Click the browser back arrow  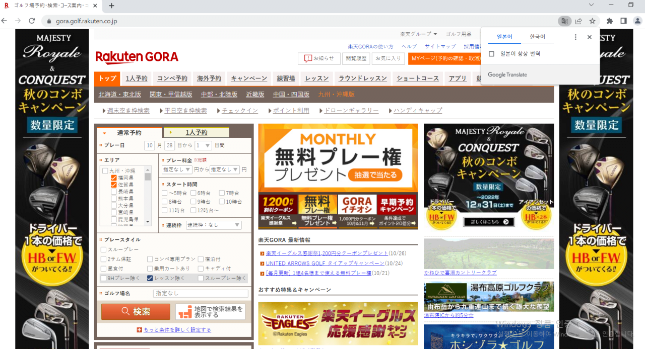(x=5, y=21)
